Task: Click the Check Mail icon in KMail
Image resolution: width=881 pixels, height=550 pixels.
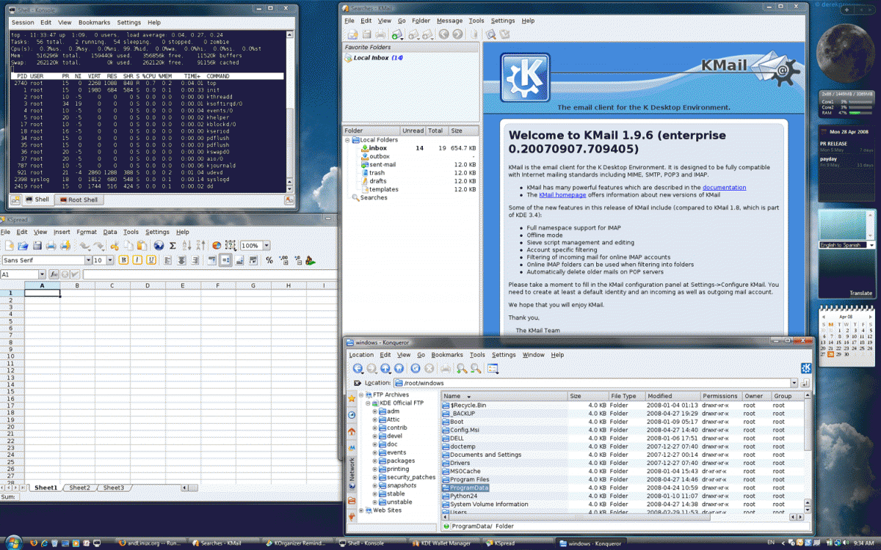Action: [397, 34]
